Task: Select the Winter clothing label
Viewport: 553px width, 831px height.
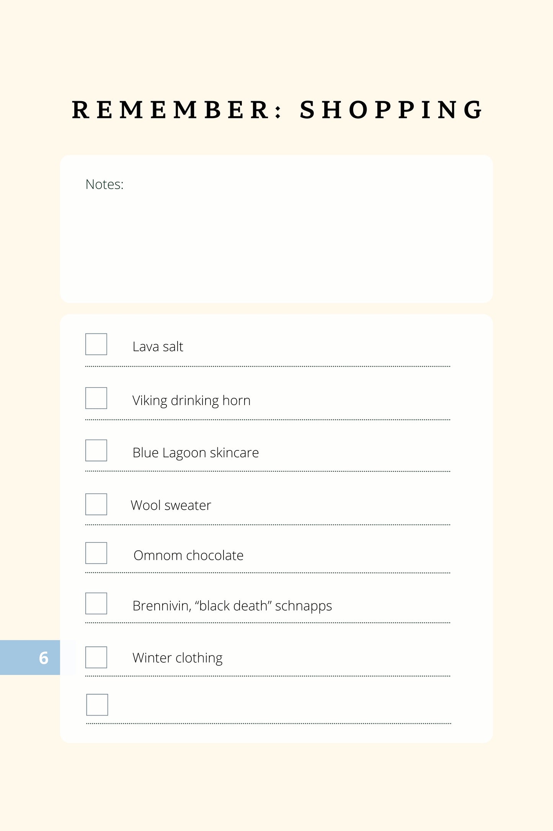Action: coord(177,658)
